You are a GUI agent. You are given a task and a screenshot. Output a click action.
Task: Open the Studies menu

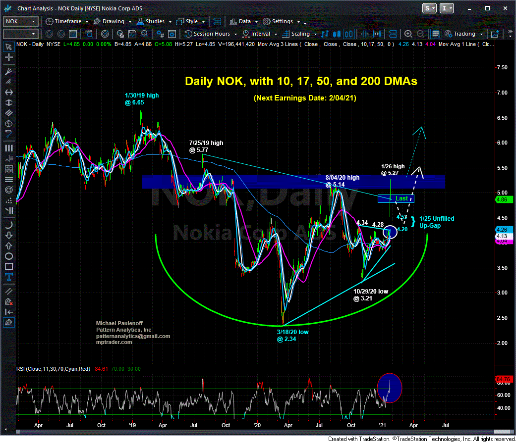[151, 21]
